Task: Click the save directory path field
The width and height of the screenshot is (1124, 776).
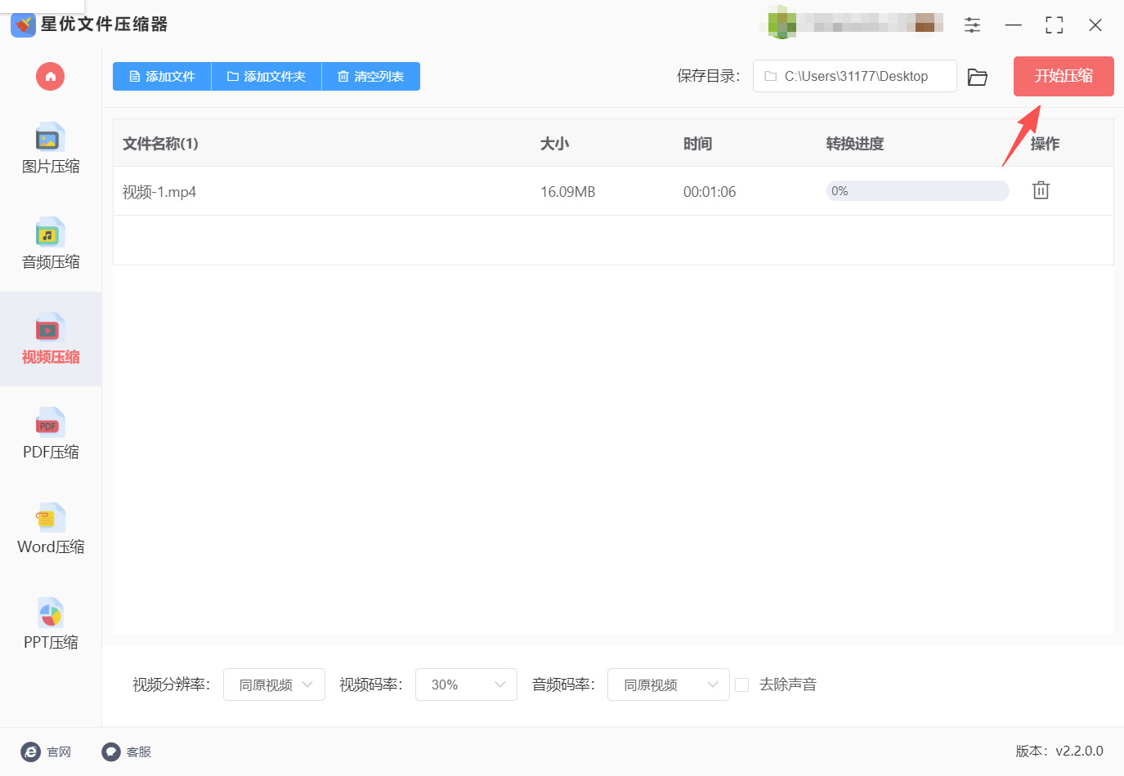Action: [x=854, y=77]
